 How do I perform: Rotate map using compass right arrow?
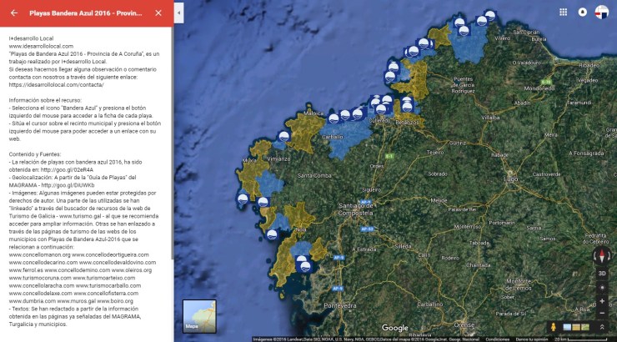[609, 257]
